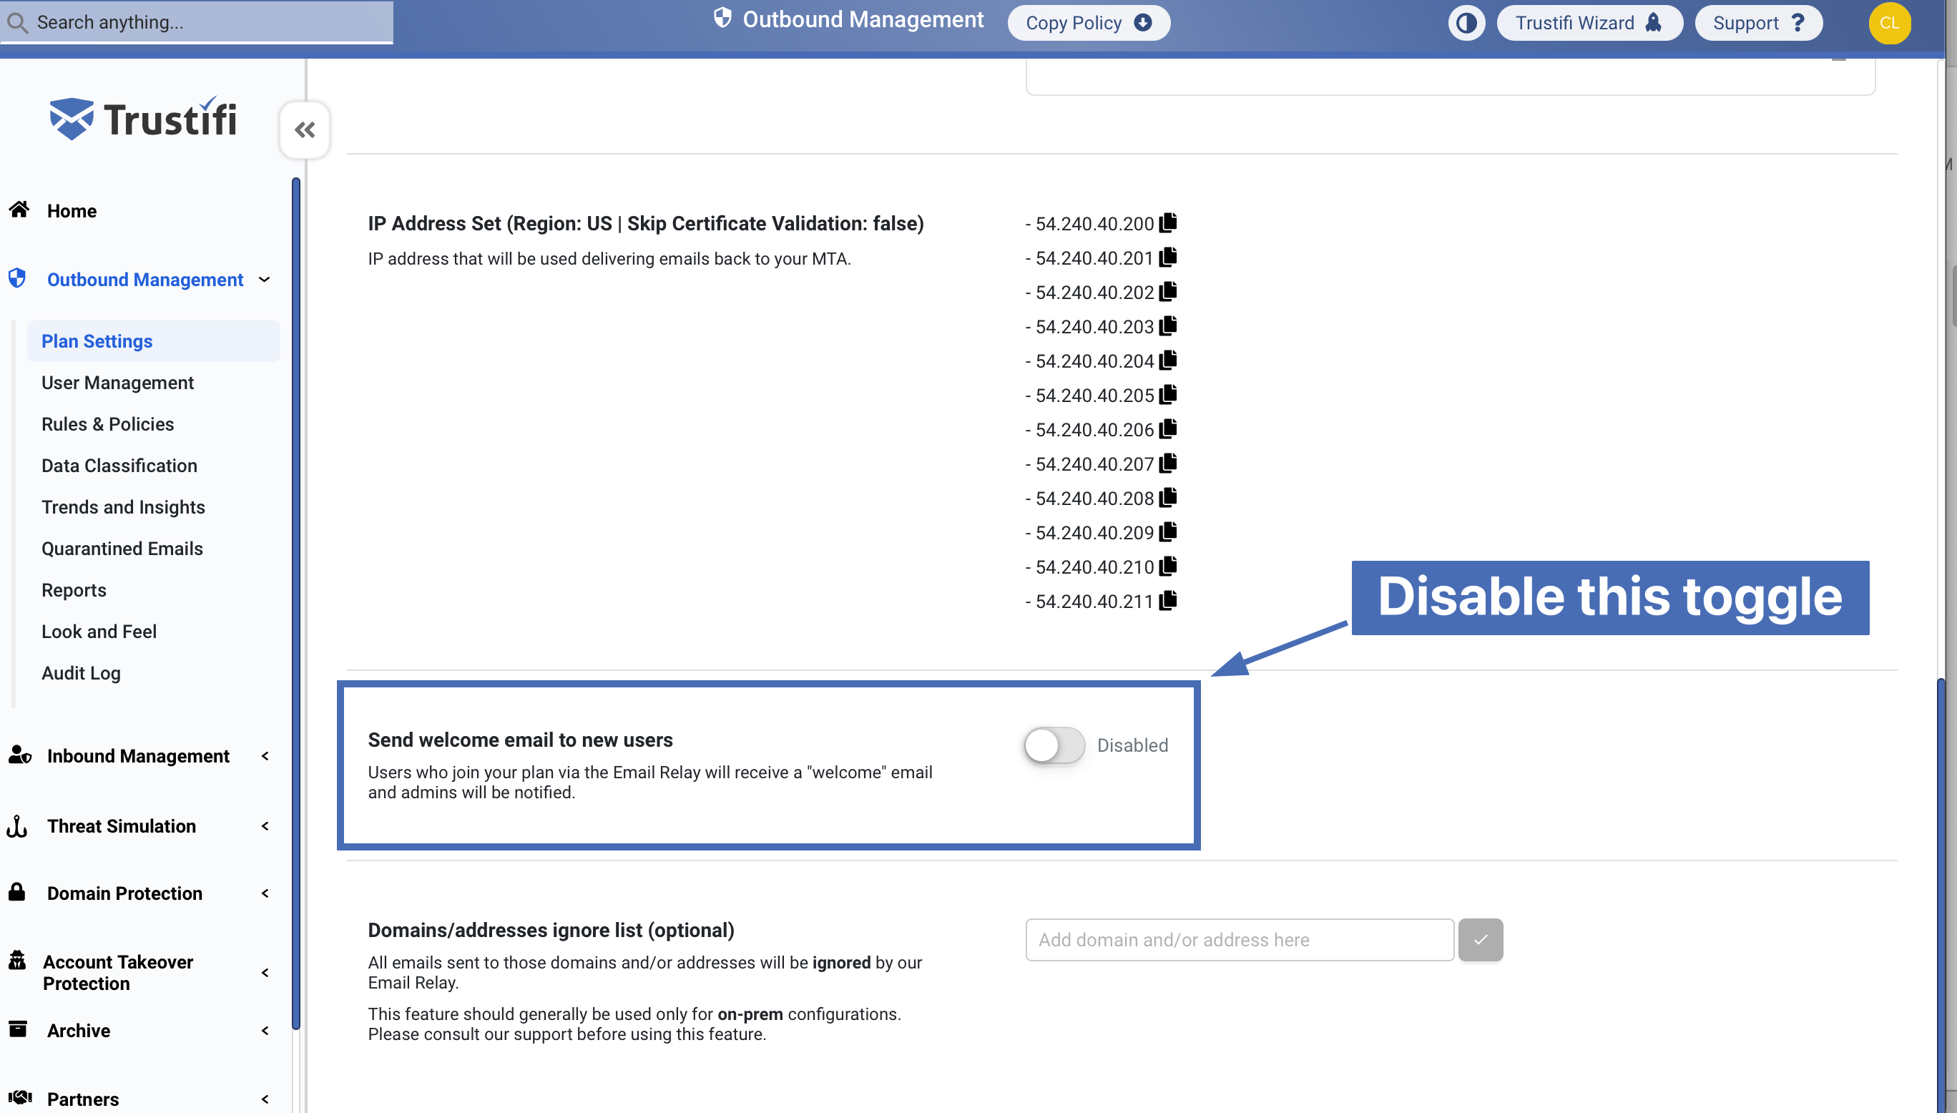Click the Outbound Management sidebar label
The width and height of the screenshot is (1957, 1113).
[x=145, y=280]
